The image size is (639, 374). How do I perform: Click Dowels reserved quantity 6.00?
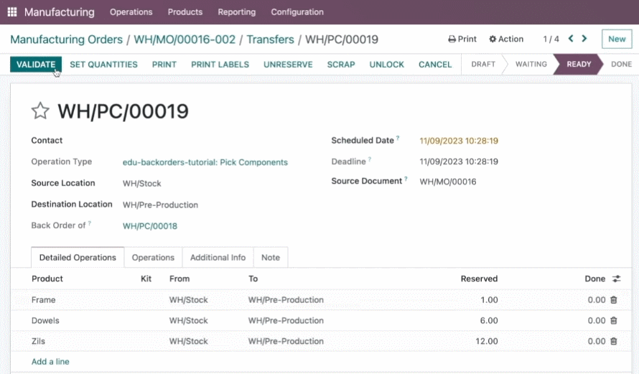pyautogui.click(x=489, y=321)
